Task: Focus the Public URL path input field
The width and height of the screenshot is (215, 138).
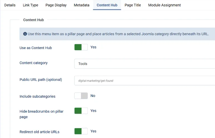Action: pyautogui.click(x=145, y=81)
